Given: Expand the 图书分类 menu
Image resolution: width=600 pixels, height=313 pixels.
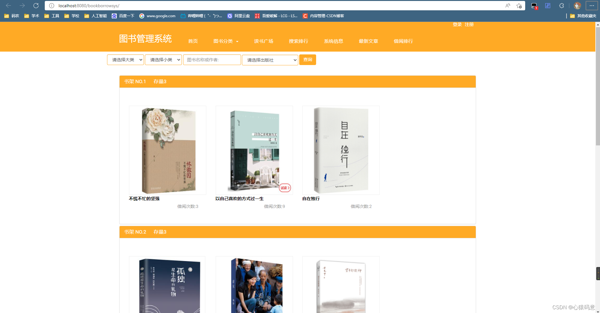Looking at the screenshot, I should click(226, 41).
